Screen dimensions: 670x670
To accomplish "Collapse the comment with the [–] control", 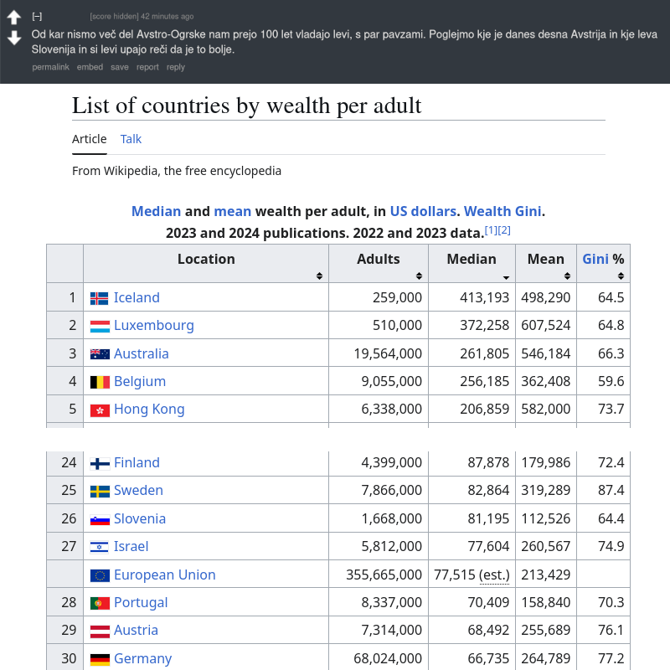I will (x=36, y=15).
